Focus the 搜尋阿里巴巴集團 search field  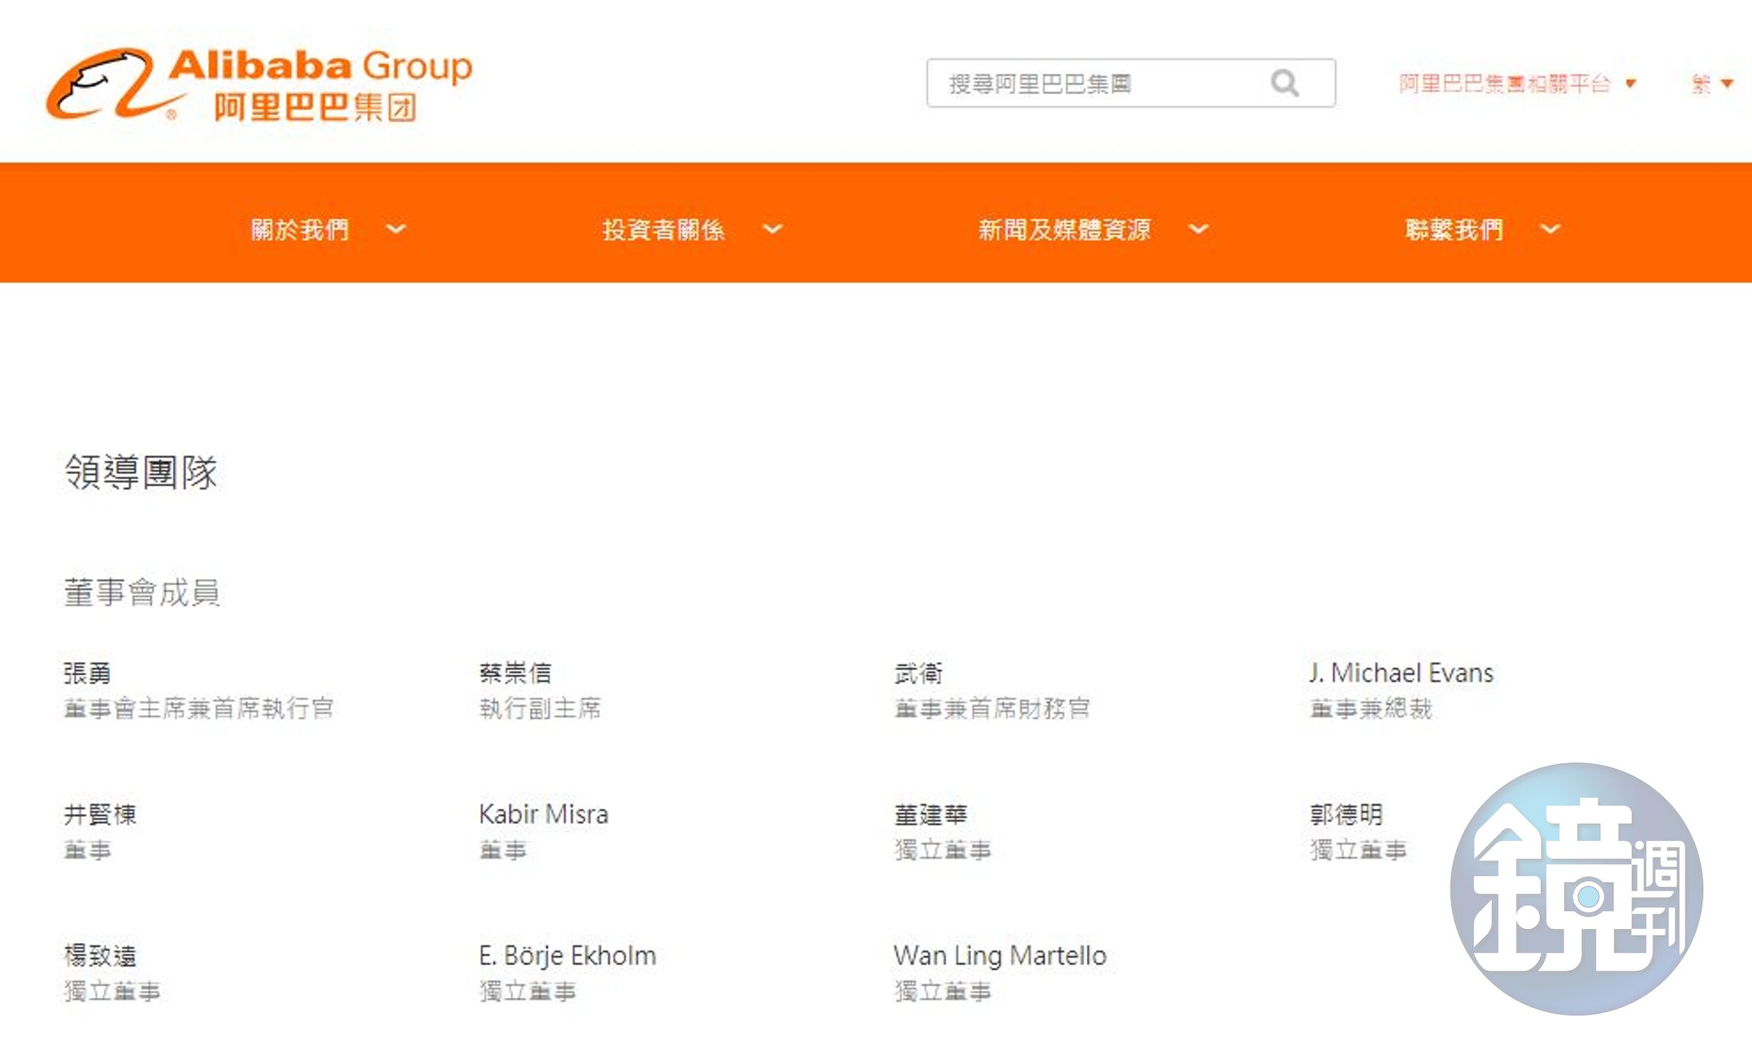[x=1131, y=83]
